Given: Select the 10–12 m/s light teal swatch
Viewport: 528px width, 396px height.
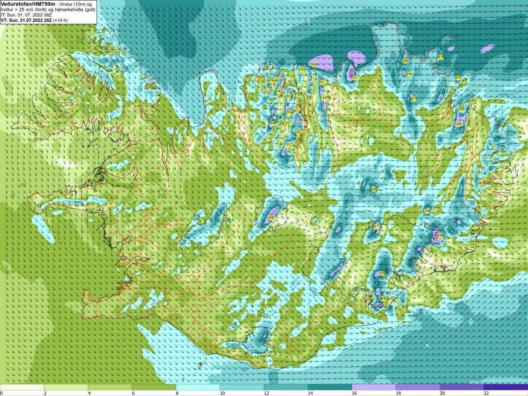Looking at the screenshot, I should [242, 387].
